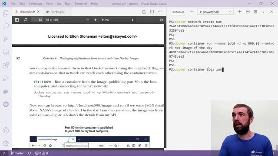
Task: Open the Search view in the activity bar
Action: [x=6, y=26]
